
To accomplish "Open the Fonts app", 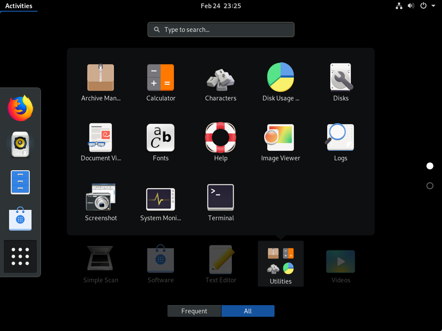I will (x=161, y=142).
